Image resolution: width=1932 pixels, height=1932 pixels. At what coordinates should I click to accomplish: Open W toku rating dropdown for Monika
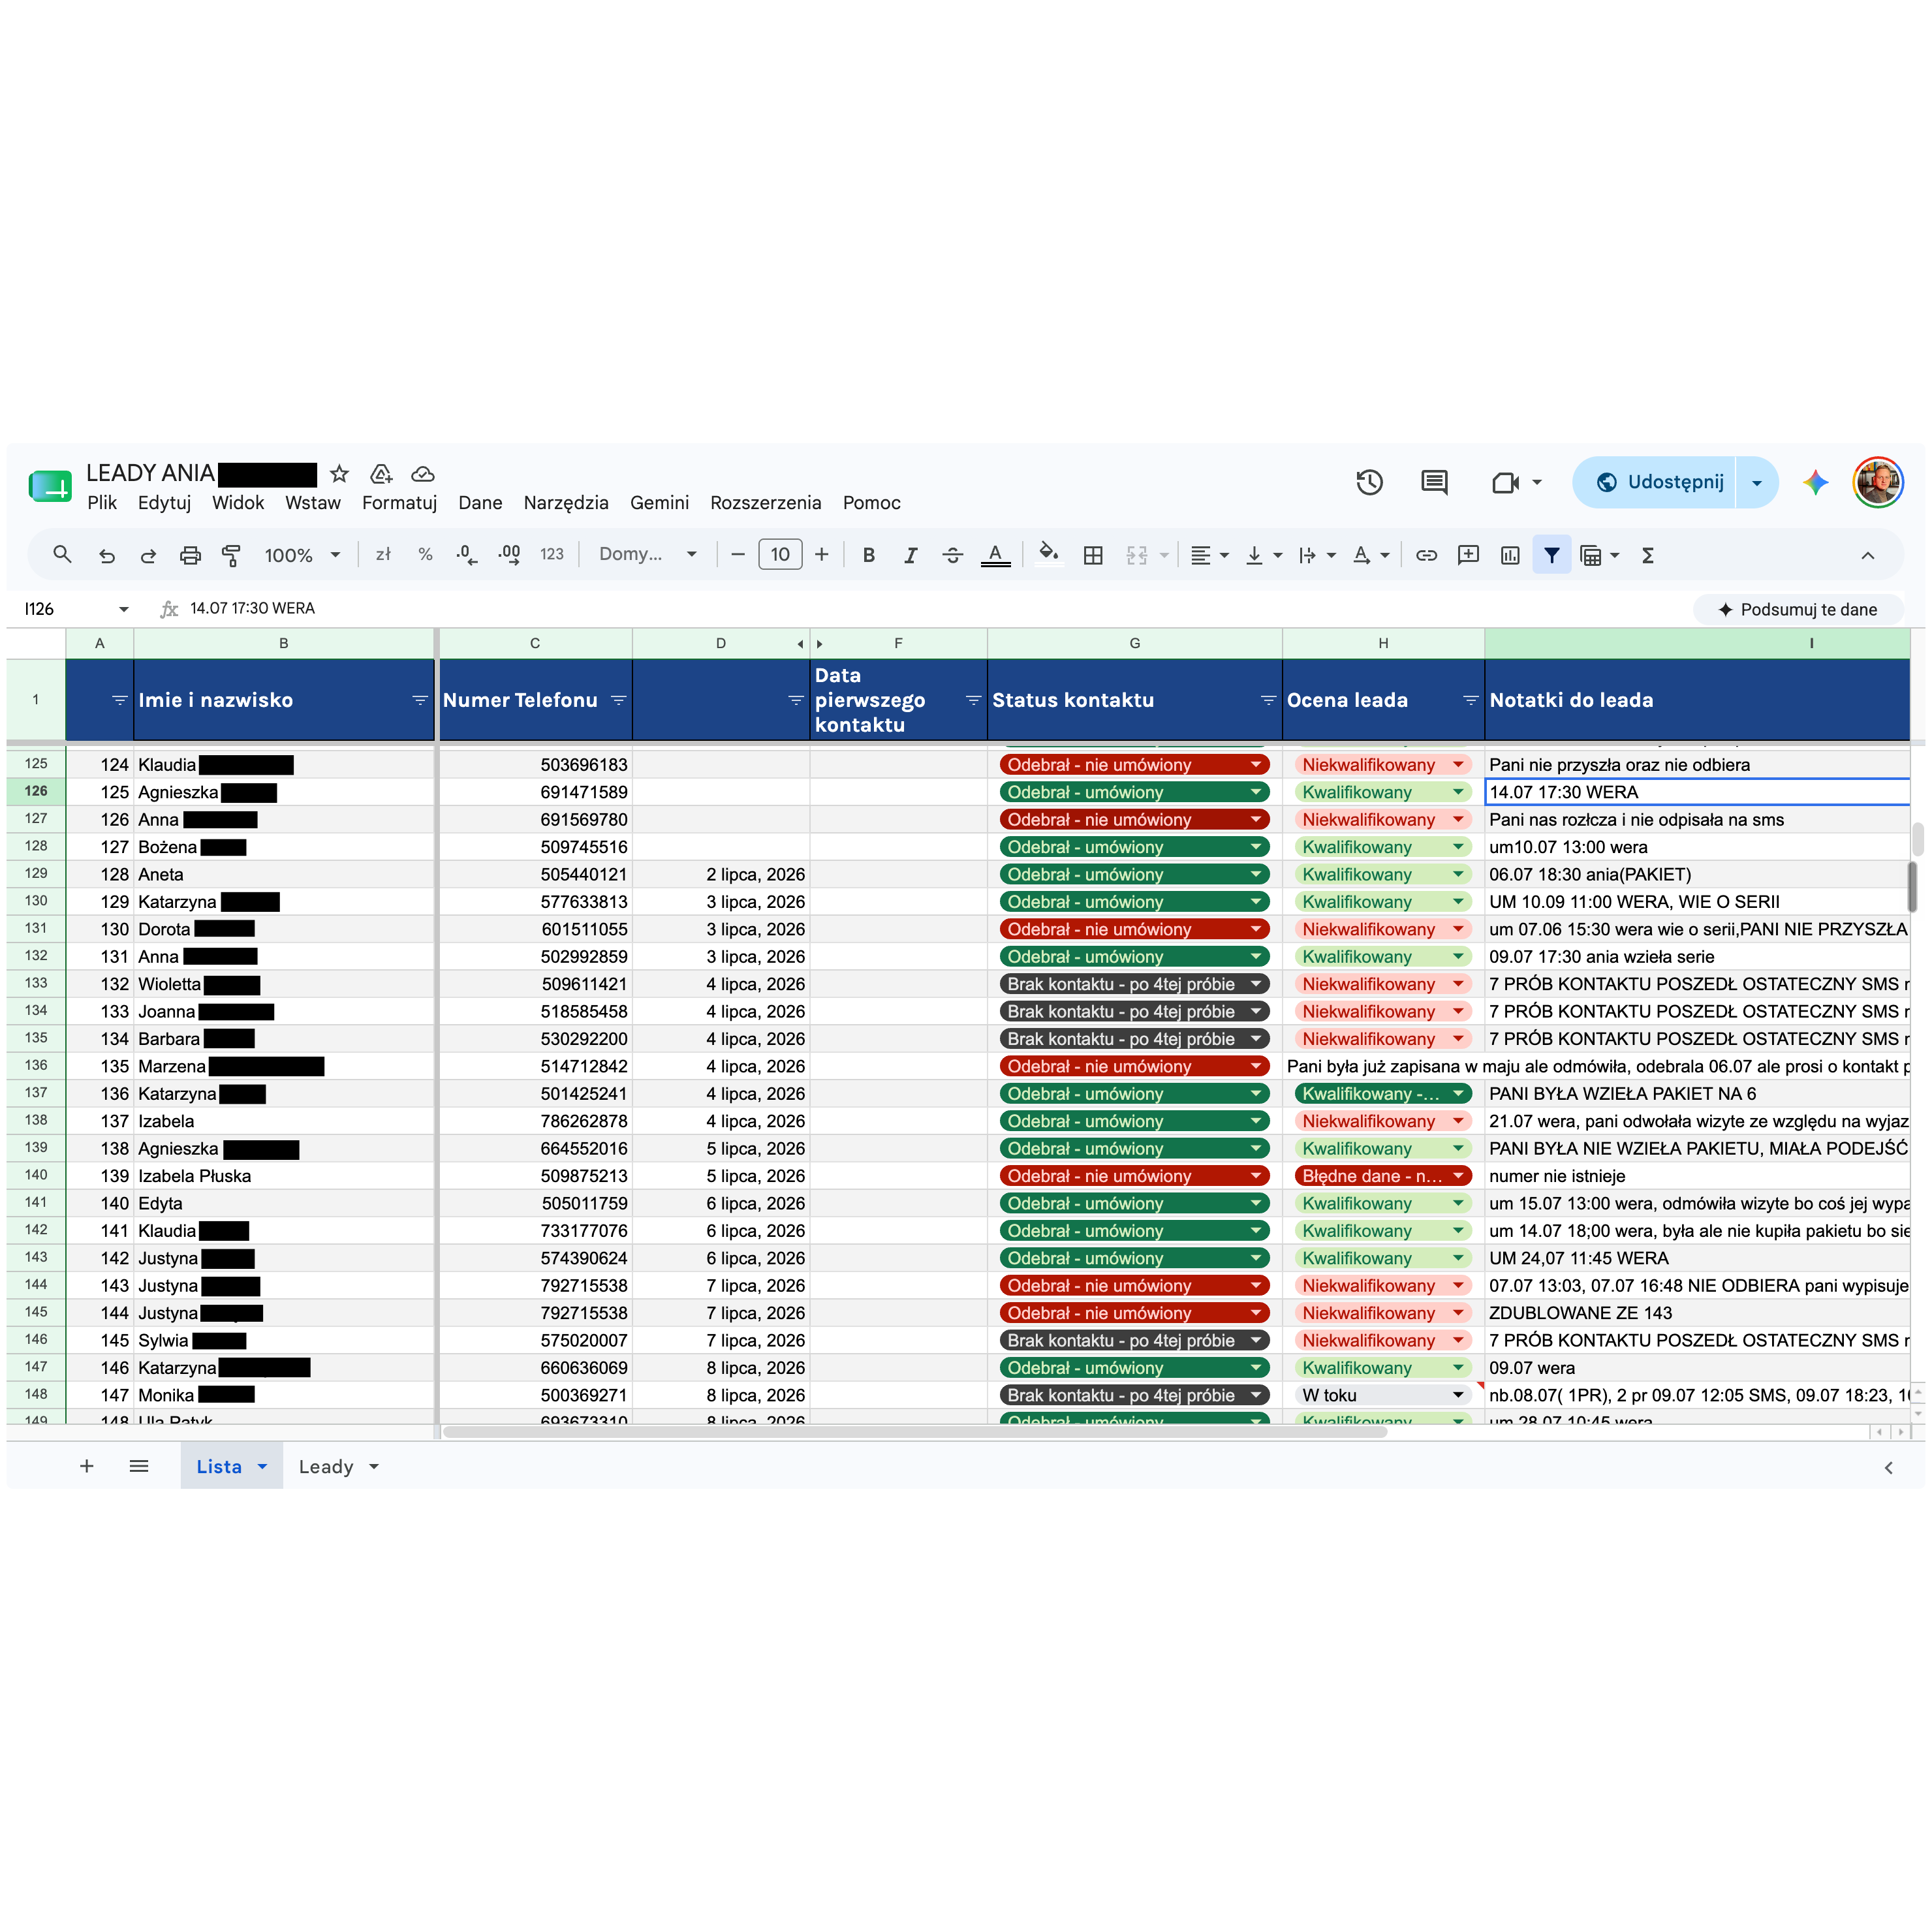[1458, 1396]
